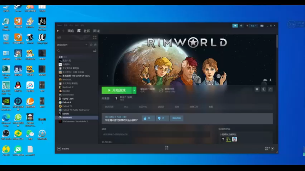
Task: Expand the games and software filter dropdown
Action: point(87,45)
